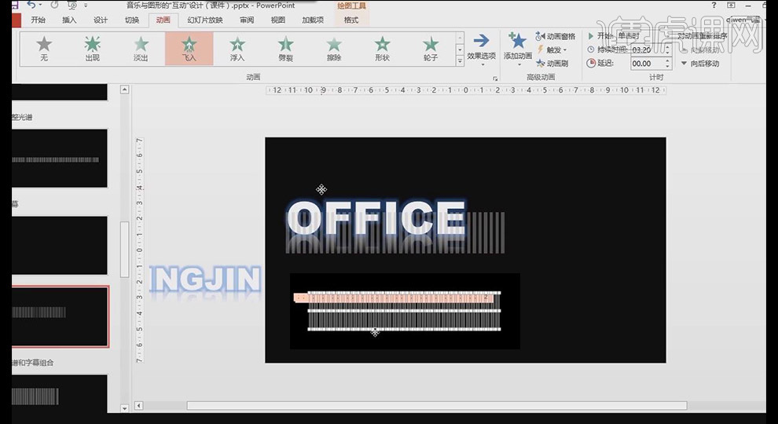
Task: Apply the 淡出 (Fade) animation
Action: [x=141, y=49]
